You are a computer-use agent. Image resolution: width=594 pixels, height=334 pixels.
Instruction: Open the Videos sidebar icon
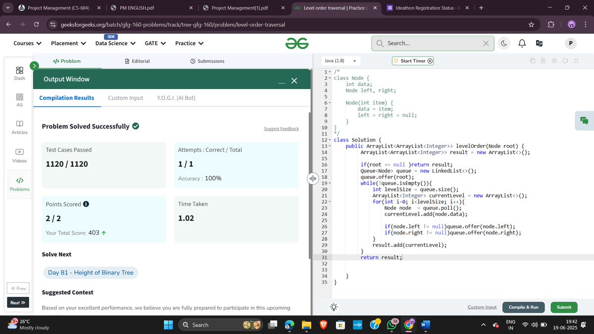pos(19,156)
